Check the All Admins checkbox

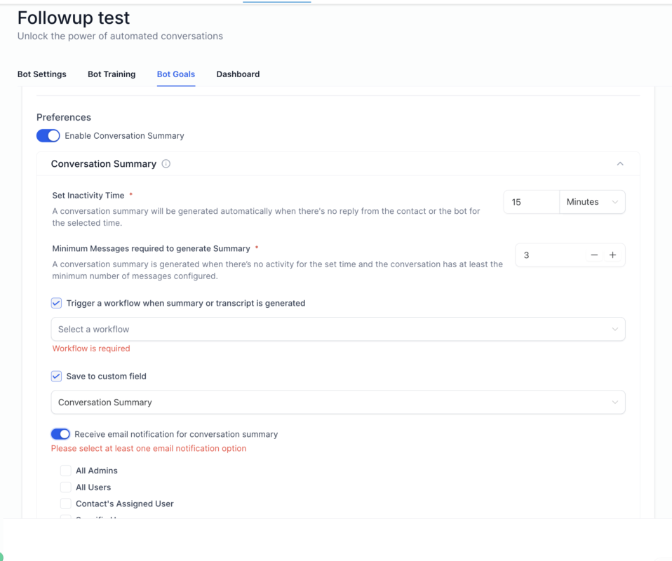click(66, 471)
